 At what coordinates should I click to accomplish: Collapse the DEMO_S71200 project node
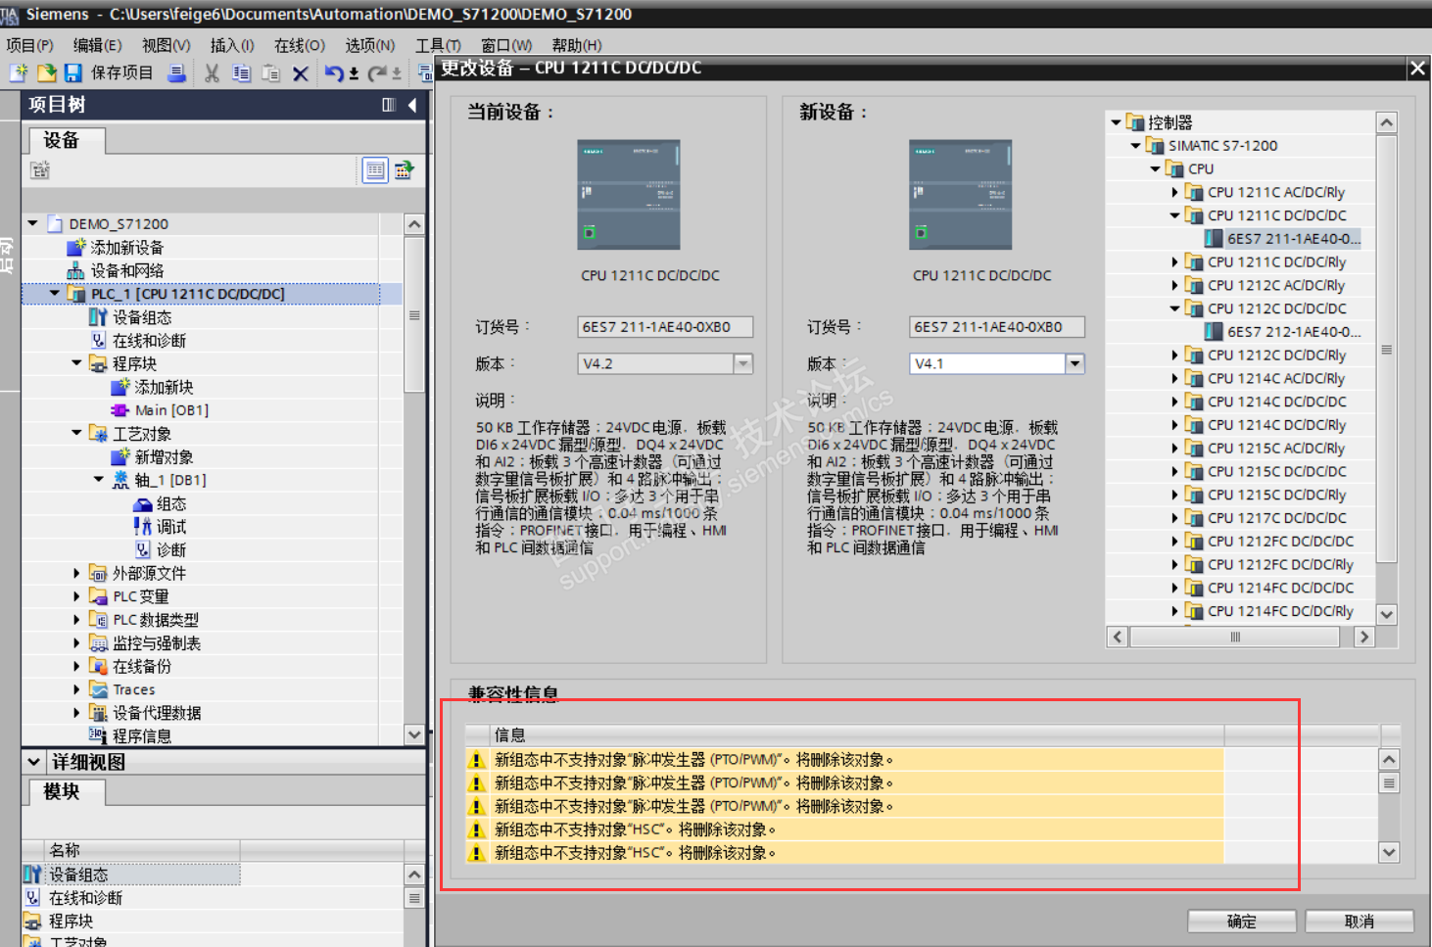click(32, 223)
